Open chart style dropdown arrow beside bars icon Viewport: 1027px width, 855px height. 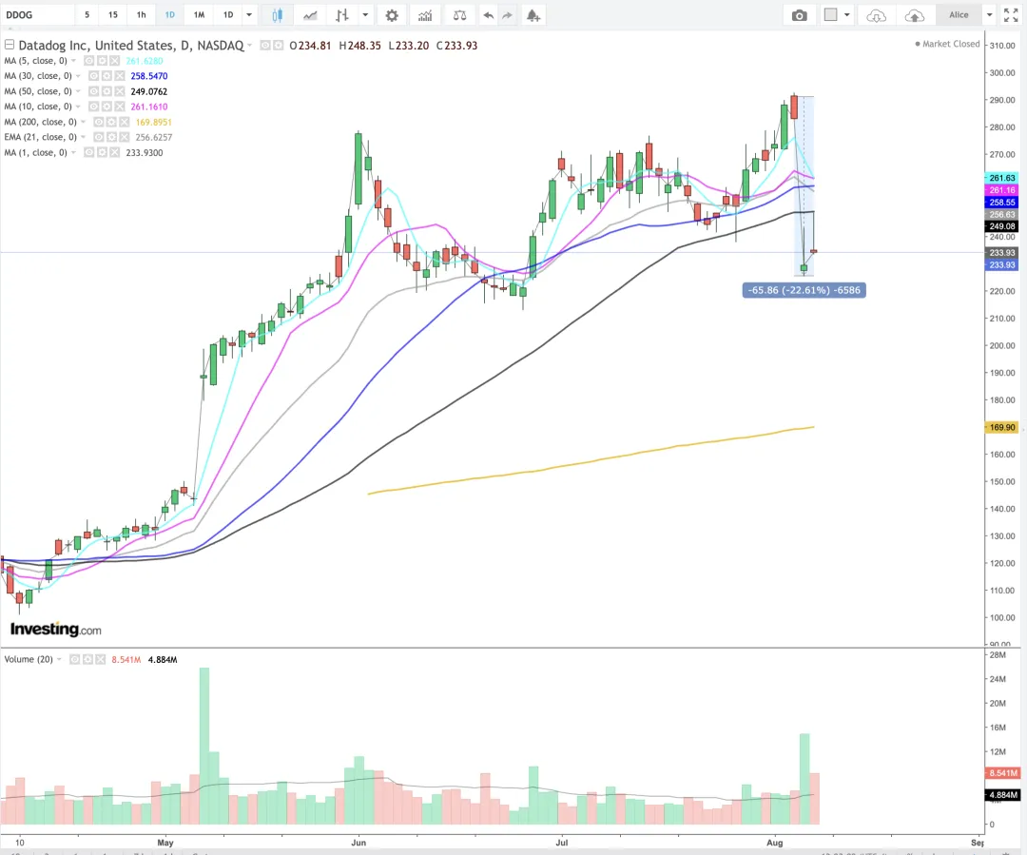pyautogui.click(x=365, y=15)
